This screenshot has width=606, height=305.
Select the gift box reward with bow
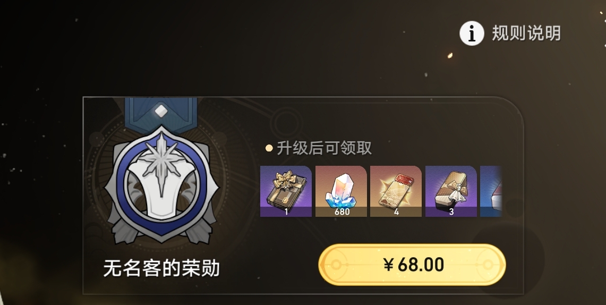(x=286, y=191)
